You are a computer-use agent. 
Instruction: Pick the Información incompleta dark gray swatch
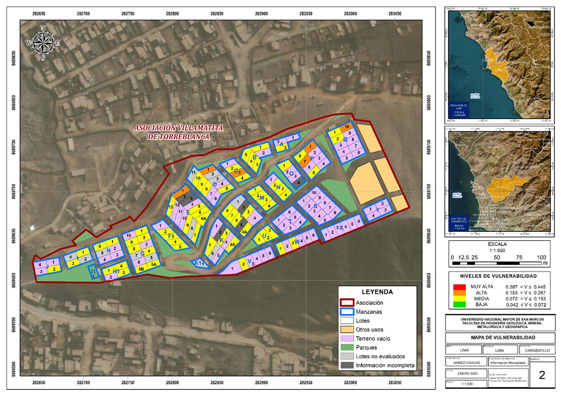(x=346, y=365)
